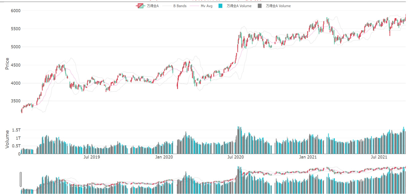
Task: Click the Jan 2021 x-axis label
Action: pos(308,157)
